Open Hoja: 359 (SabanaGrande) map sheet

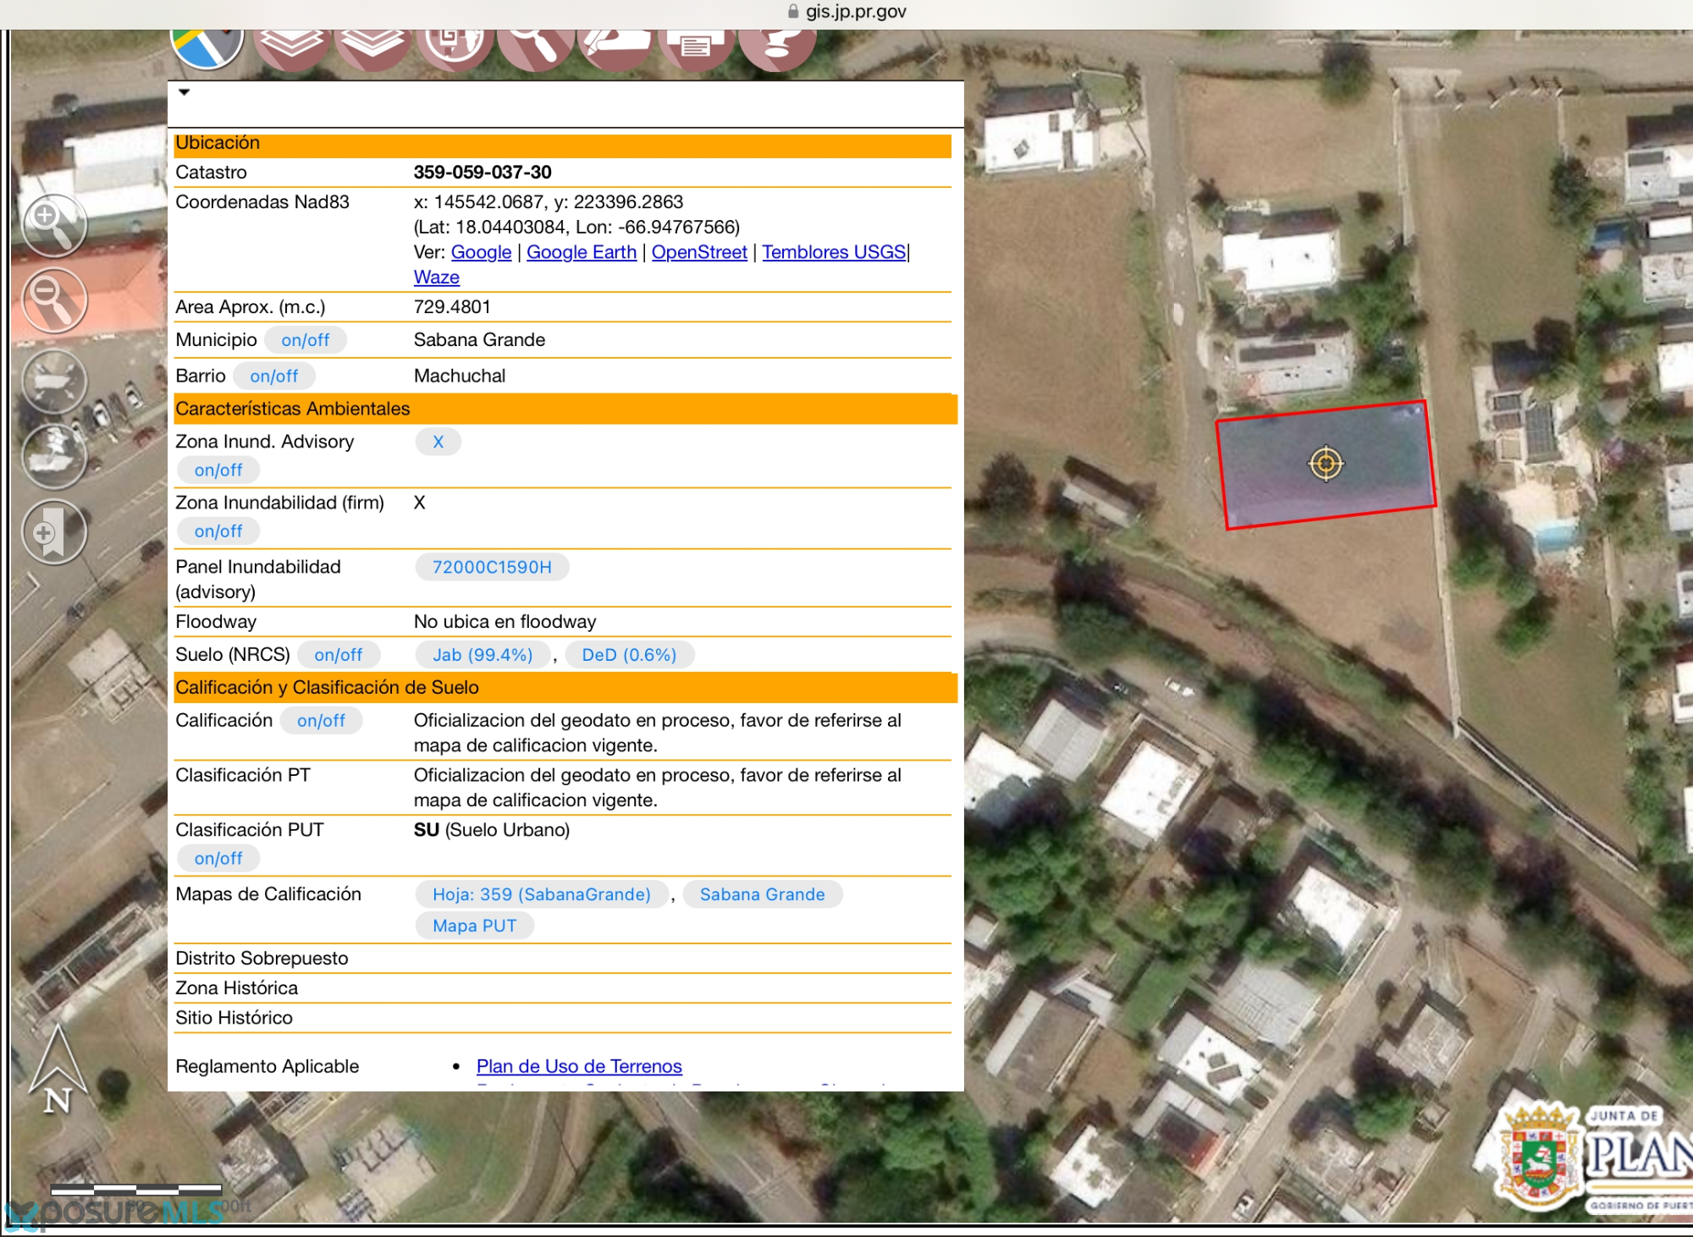coord(541,894)
